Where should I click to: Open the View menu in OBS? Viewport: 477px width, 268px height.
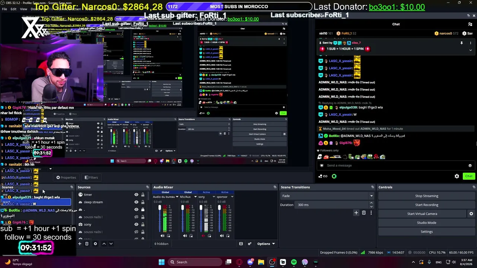click(23, 9)
